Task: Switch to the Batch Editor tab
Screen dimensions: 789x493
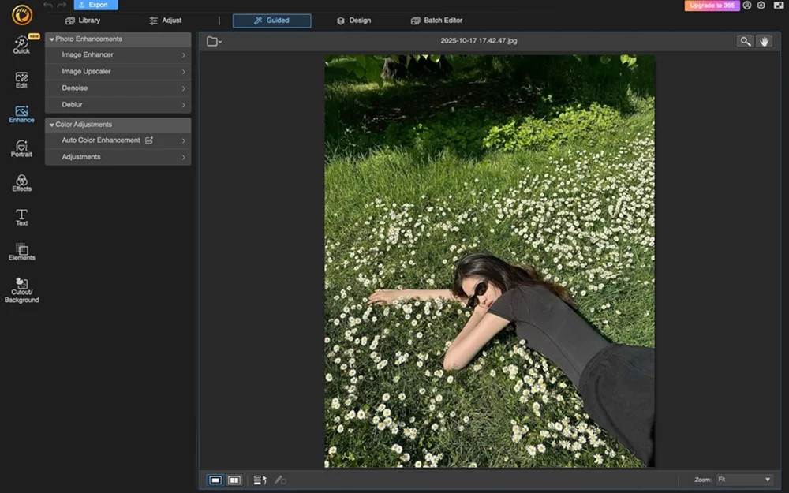Action: click(x=436, y=21)
